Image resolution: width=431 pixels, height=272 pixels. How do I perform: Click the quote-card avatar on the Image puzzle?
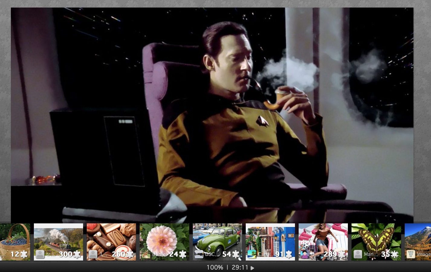click(411, 254)
